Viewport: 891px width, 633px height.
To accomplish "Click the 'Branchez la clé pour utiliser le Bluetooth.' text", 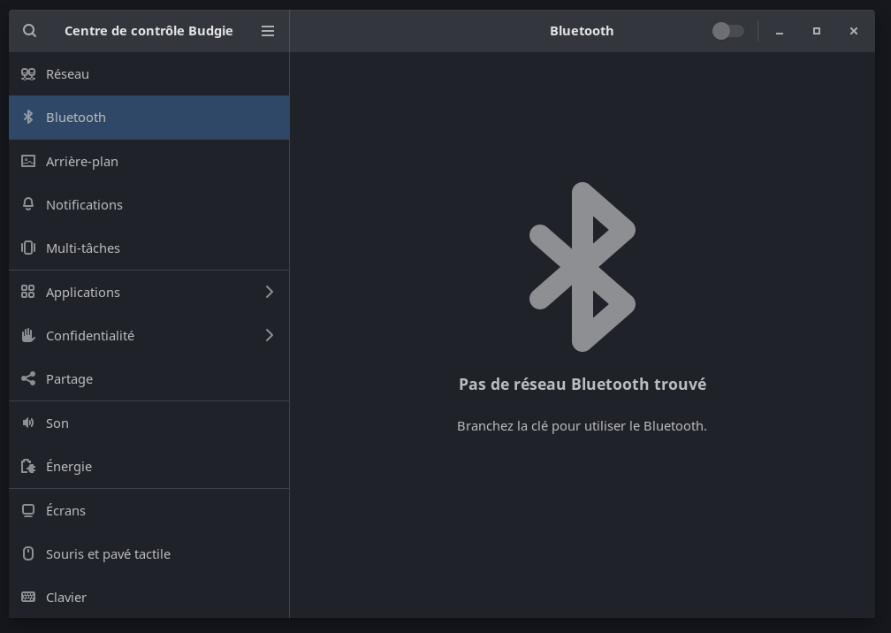I will pos(582,426).
